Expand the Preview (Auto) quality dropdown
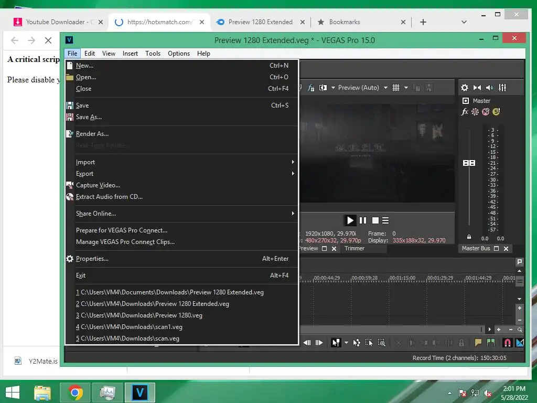The image size is (537, 403). click(x=385, y=88)
